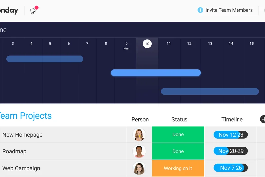The height and width of the screenshot is (177, 265).
Task: Open Web Campaign assignee avatar
Action: tap(139, 168)
